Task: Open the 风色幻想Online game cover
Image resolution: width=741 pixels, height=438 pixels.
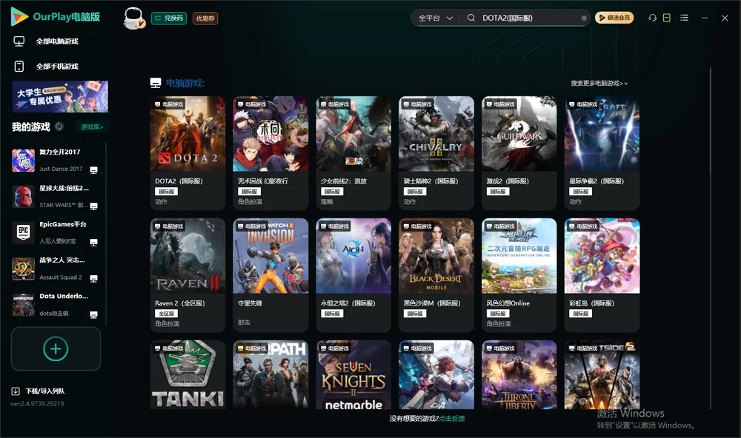Action: pos(519,256)
